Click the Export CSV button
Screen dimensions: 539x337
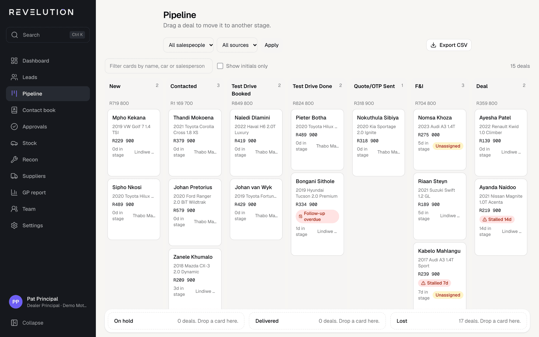click(x=449, y=45)
